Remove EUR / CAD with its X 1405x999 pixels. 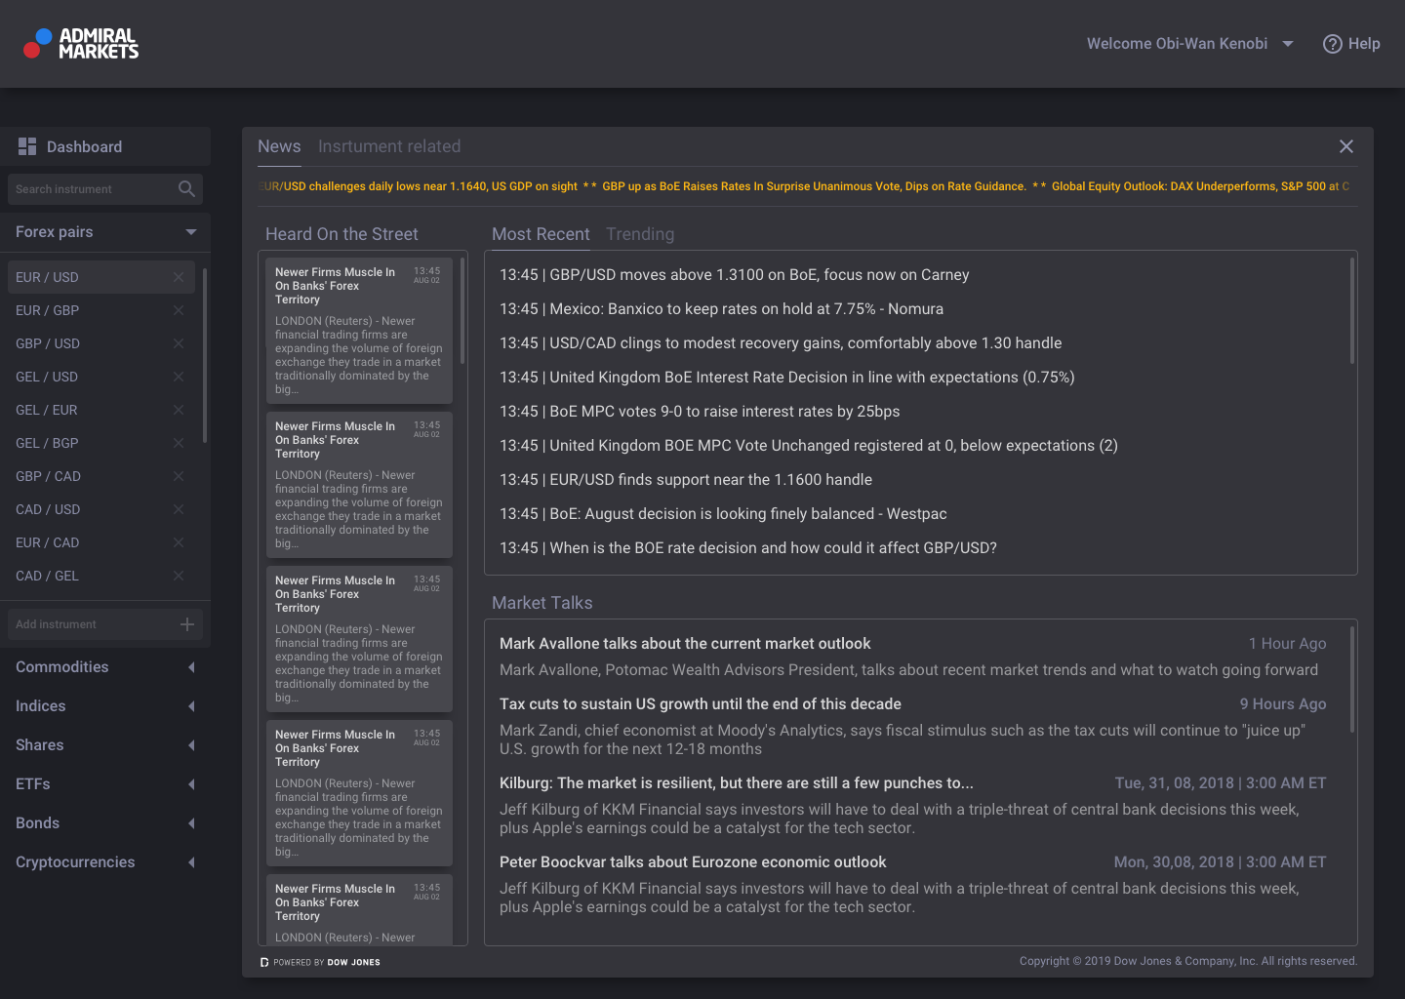179,542
